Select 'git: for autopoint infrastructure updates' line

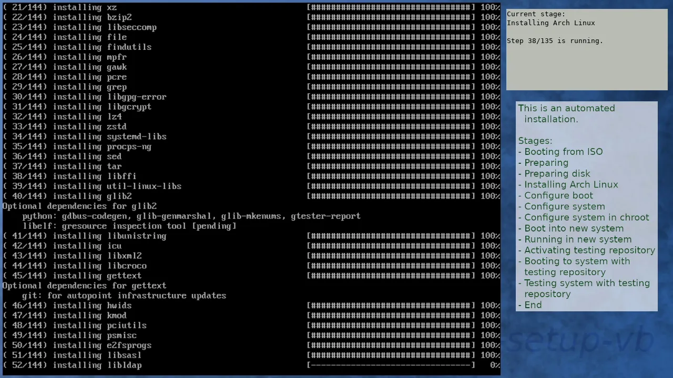click(x=124, y=296)
